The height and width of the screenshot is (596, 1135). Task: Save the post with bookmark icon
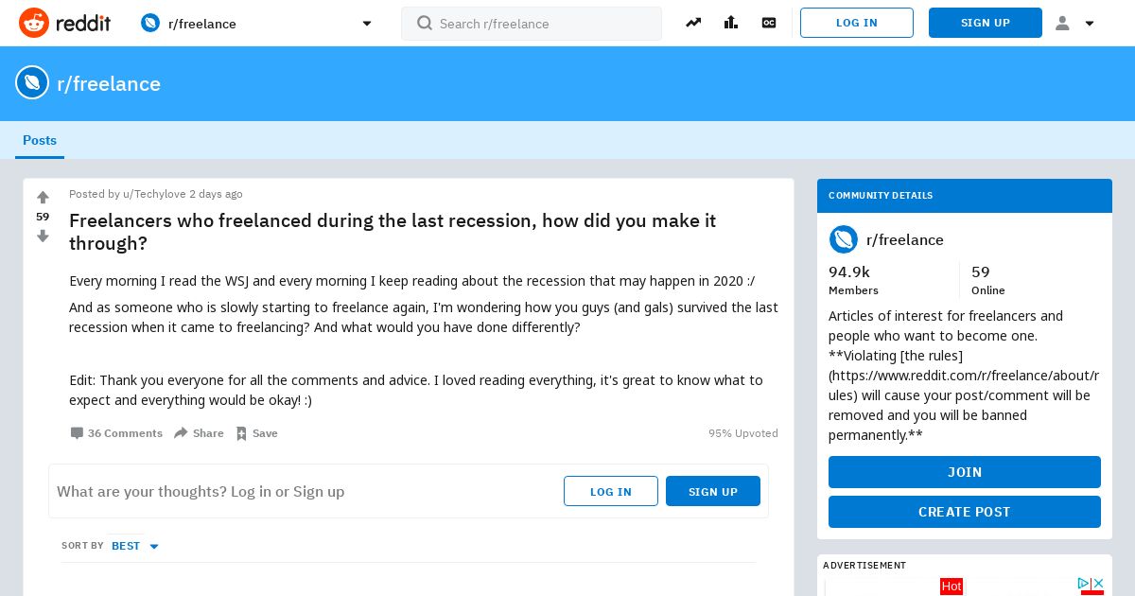tap(256, 433)
